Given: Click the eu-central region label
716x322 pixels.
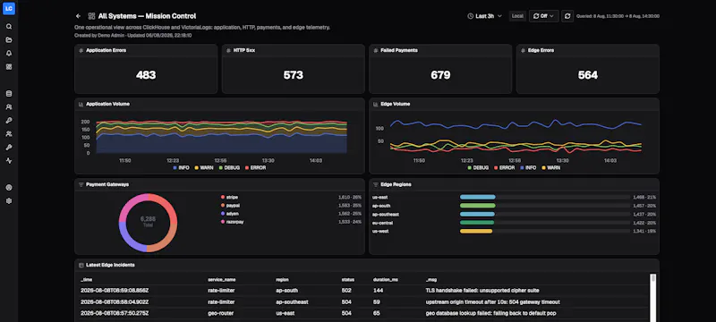Looking at the screenshot, I should tap(383, 223).
